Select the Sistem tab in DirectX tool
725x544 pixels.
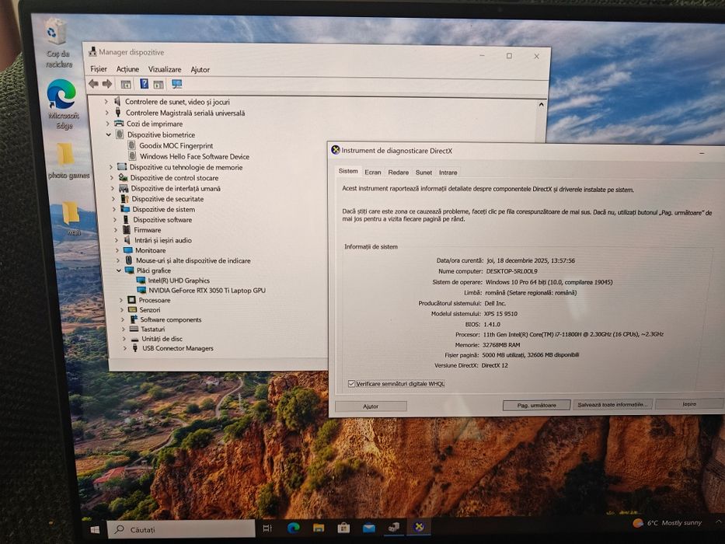pos(348,171)
